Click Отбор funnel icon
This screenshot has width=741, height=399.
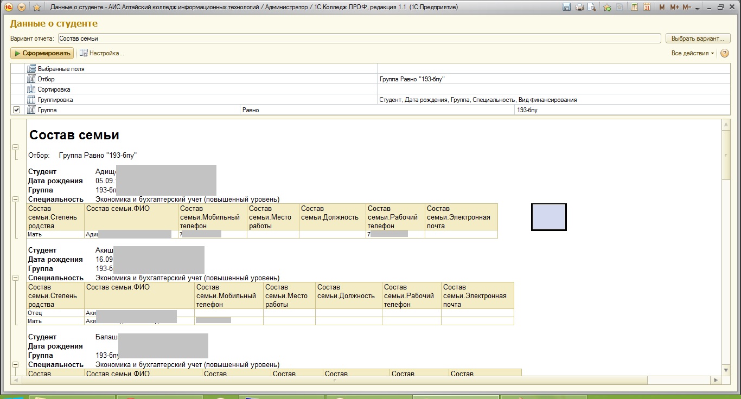[31, 79]
